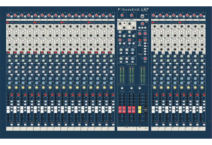This screenshot has height=145, width=212.
Task: Toggle white button above first red fader pair
Action: [x=122, y=88]
